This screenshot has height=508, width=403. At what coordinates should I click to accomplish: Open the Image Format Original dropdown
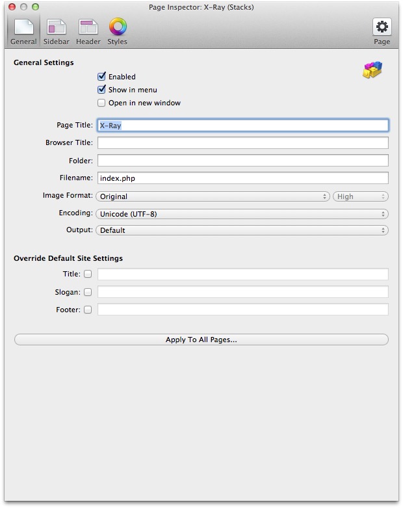point(213,196)
